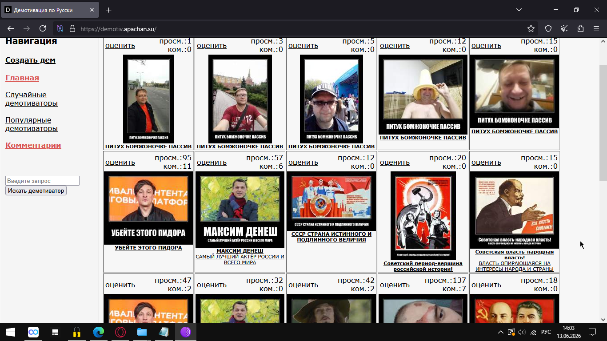
Task: Open the СССР СТРАНА ИСТИННОГО caption link
Action: pyautogui.click(x=331, y=237)
